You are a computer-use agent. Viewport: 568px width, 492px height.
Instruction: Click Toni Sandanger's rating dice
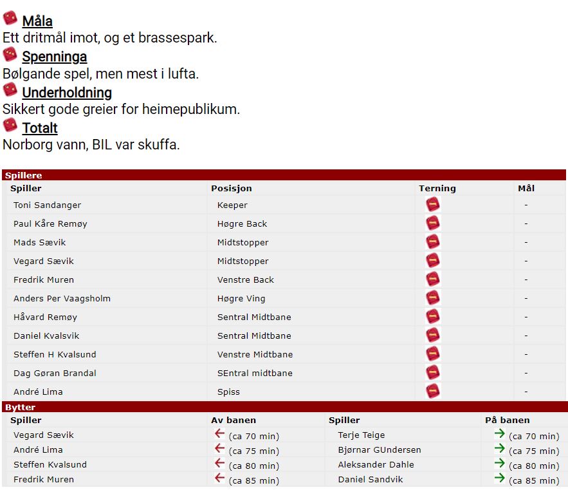432,205
